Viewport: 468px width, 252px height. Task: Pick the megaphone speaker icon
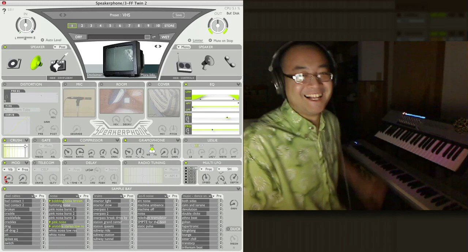pyautogui.click(x=207, y=62)
